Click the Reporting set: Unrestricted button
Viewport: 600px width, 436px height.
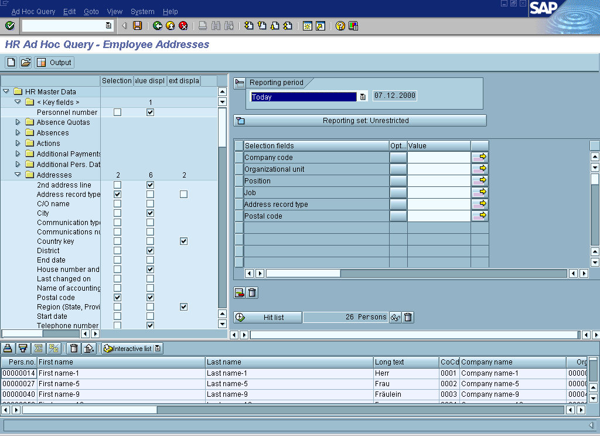coord(360,121)
